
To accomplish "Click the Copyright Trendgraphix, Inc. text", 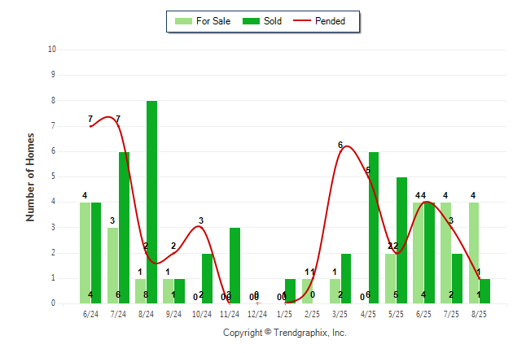I will point(285,333).
